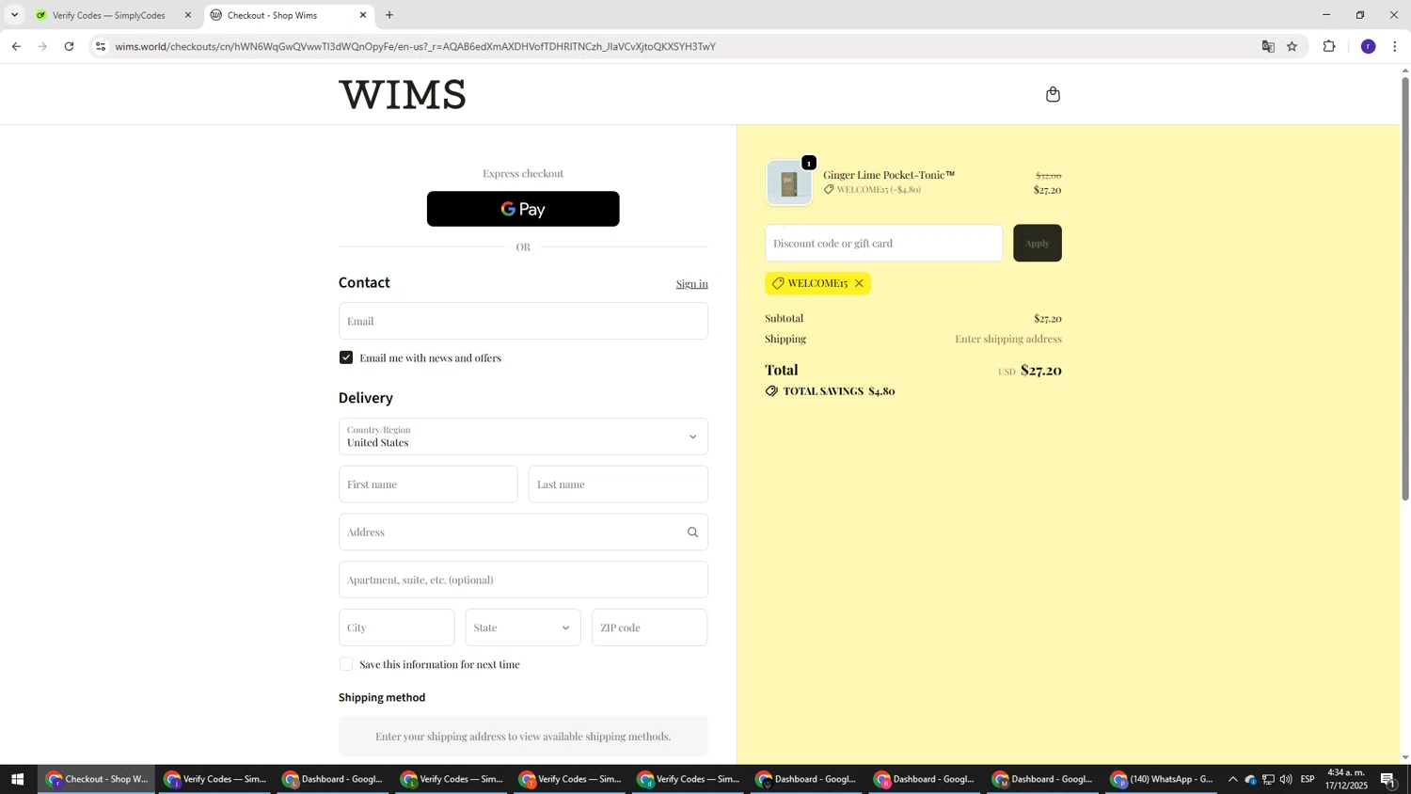Click the WIMS logo
Image resolution: width=1411 pixels, height=794 pixels.
(x=402, y=94)
